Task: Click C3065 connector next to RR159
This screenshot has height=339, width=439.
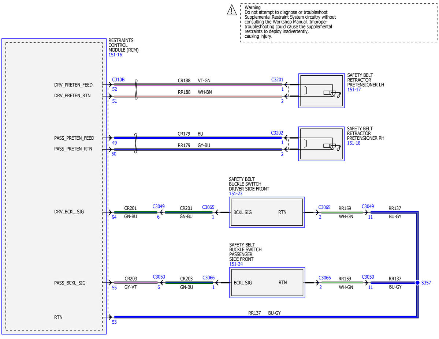Action: 324,207
